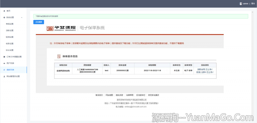
Task: Click the users icon beside 用户列表
Action: point(4,63)
